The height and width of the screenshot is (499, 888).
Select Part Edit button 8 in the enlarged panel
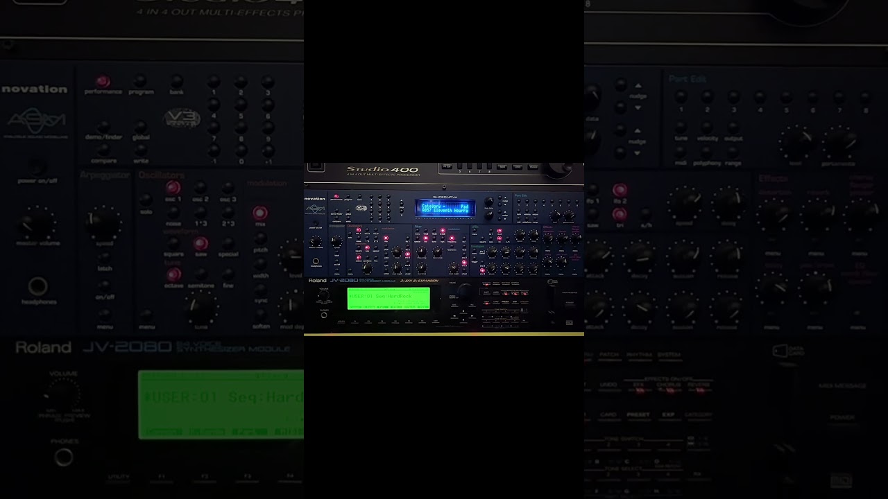point(865,97)
